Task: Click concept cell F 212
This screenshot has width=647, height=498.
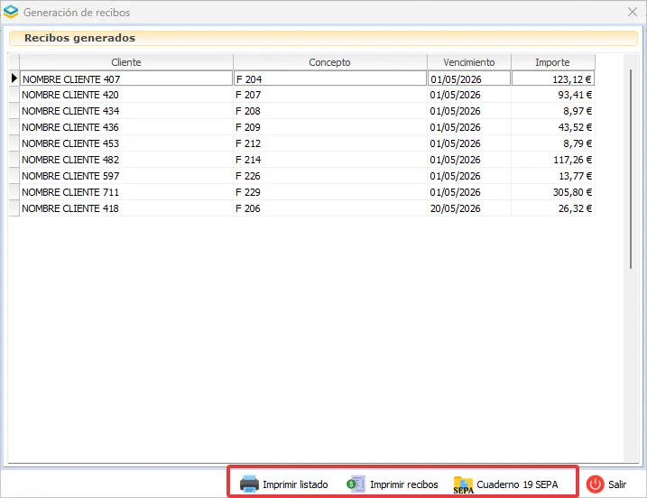Action: (330, 143)
